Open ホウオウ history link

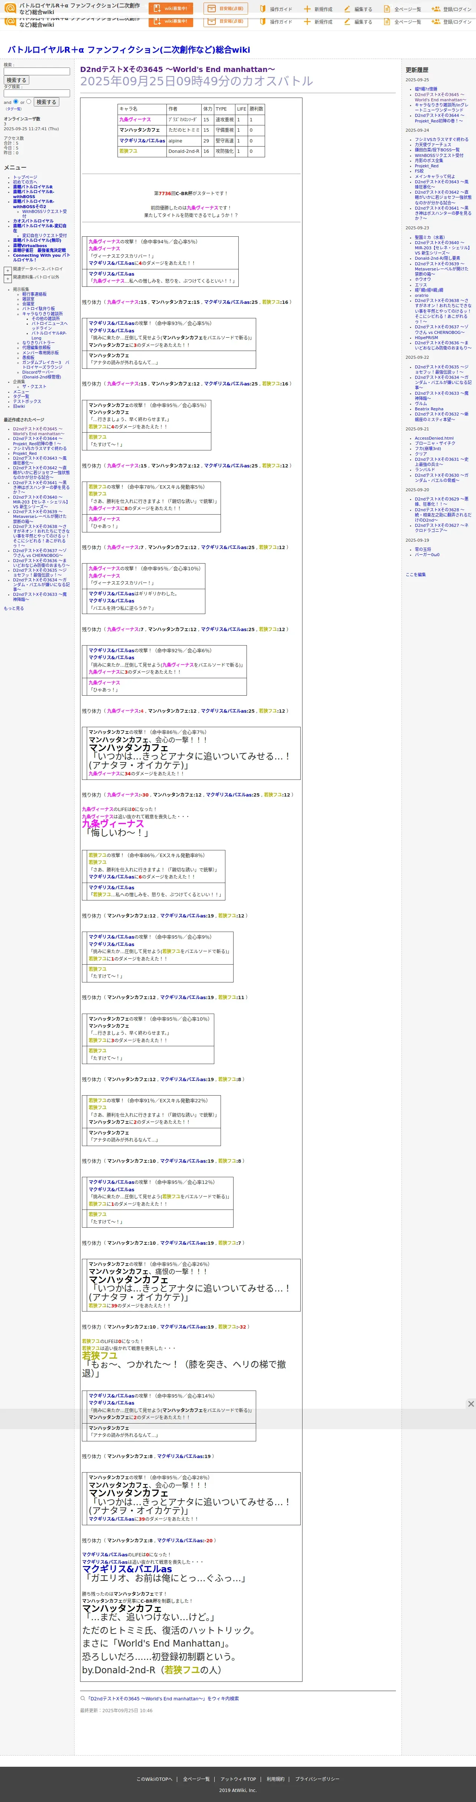(x=423, y=279)
